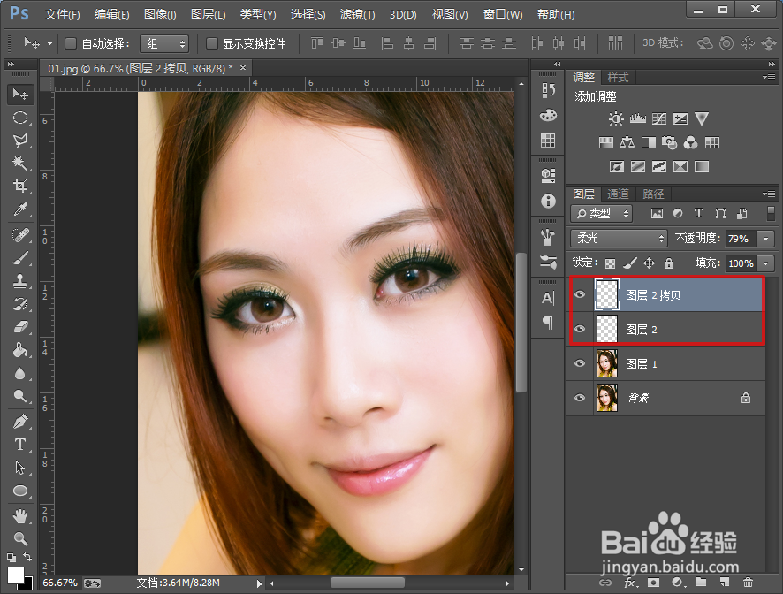This screenshot has height=594, width=783.
Task: Switch to the 通道 tab
Action: [618, 194]
